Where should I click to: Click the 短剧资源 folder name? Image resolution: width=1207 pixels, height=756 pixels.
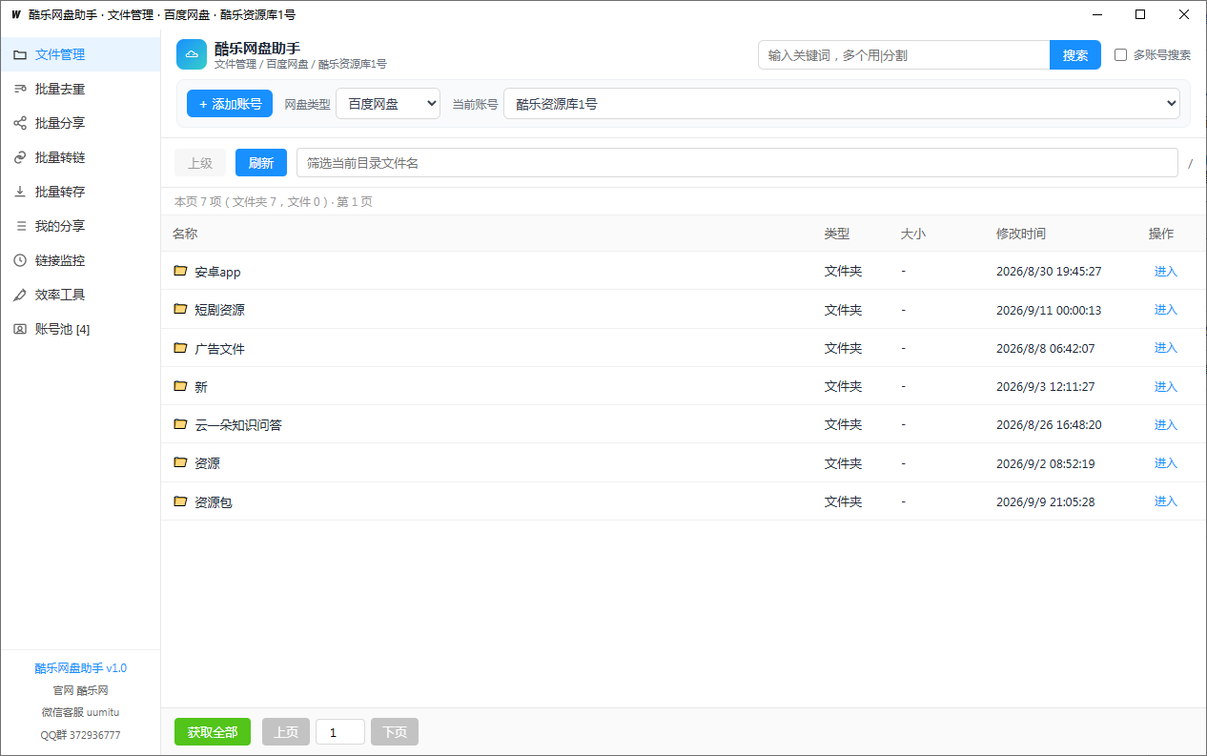point(219,310)
